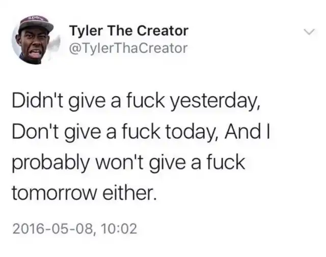The width and height of the screenshot is (326, 257).
Task: Click the word 'Creator' in the display name
Action: 162,31
